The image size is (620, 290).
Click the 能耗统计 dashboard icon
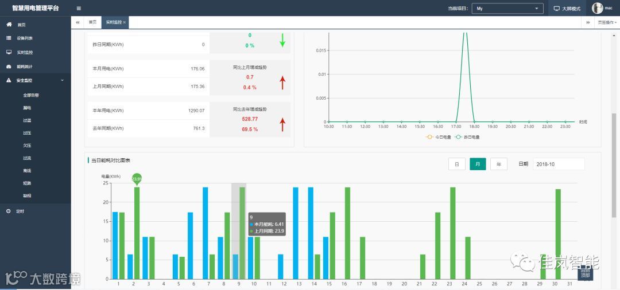coord(9,66)
